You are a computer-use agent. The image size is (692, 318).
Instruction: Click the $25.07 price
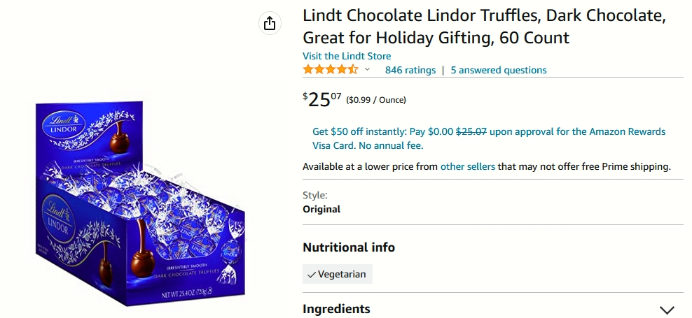322,99
